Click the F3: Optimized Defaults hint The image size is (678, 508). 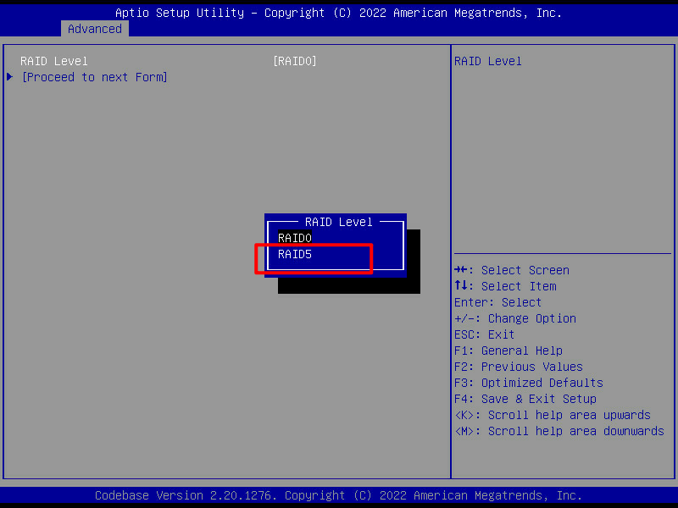[528, 383]
